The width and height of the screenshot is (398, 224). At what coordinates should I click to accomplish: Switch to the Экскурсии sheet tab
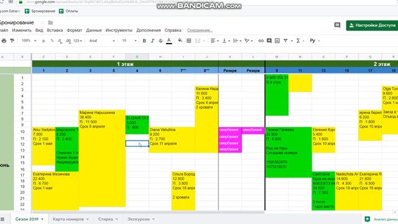(x=139, y=219)
